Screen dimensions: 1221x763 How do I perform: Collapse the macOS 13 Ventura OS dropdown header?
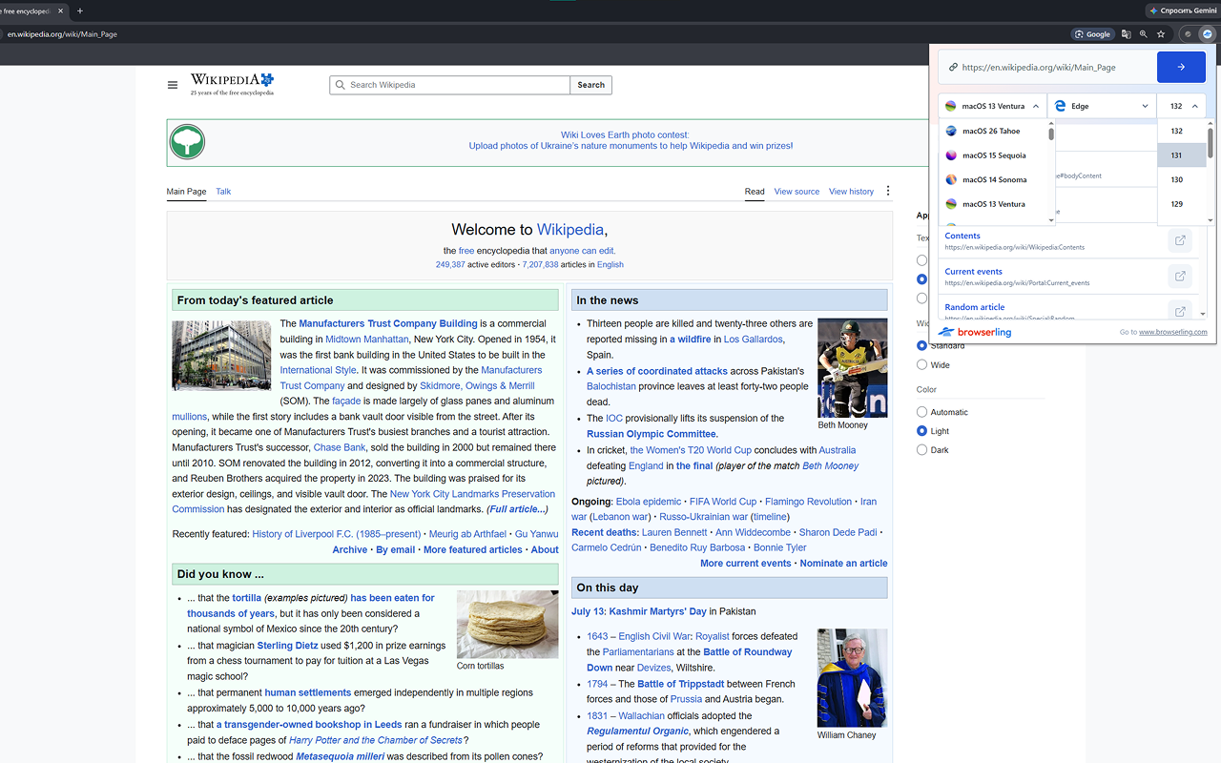click(x=992, y=106)
